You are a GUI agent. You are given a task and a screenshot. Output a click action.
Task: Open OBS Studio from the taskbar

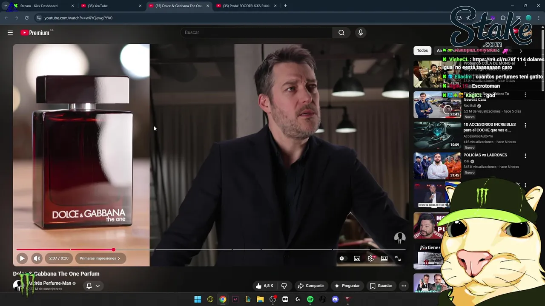273,299
